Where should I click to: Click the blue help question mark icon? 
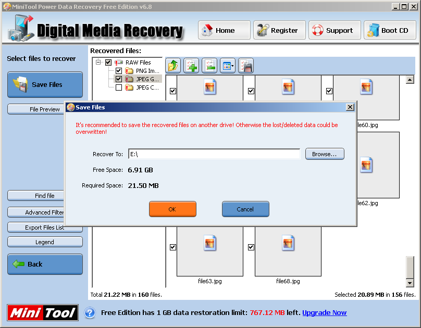click(90, 313)
